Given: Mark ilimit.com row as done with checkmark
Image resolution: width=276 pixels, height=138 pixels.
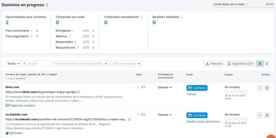Looking at the screenshot, I should [x=260, y=88].
